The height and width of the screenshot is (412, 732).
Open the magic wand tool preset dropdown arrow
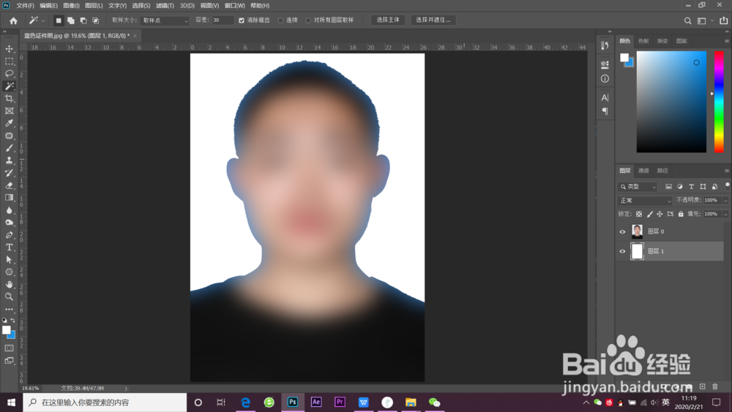[x=43, y=20]
